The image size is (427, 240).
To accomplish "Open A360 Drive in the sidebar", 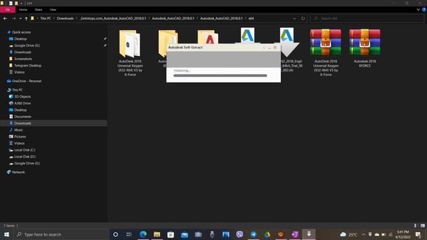I will coord(22,103).
